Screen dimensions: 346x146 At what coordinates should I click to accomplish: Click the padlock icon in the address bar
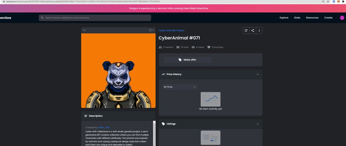tap(4, 1)
